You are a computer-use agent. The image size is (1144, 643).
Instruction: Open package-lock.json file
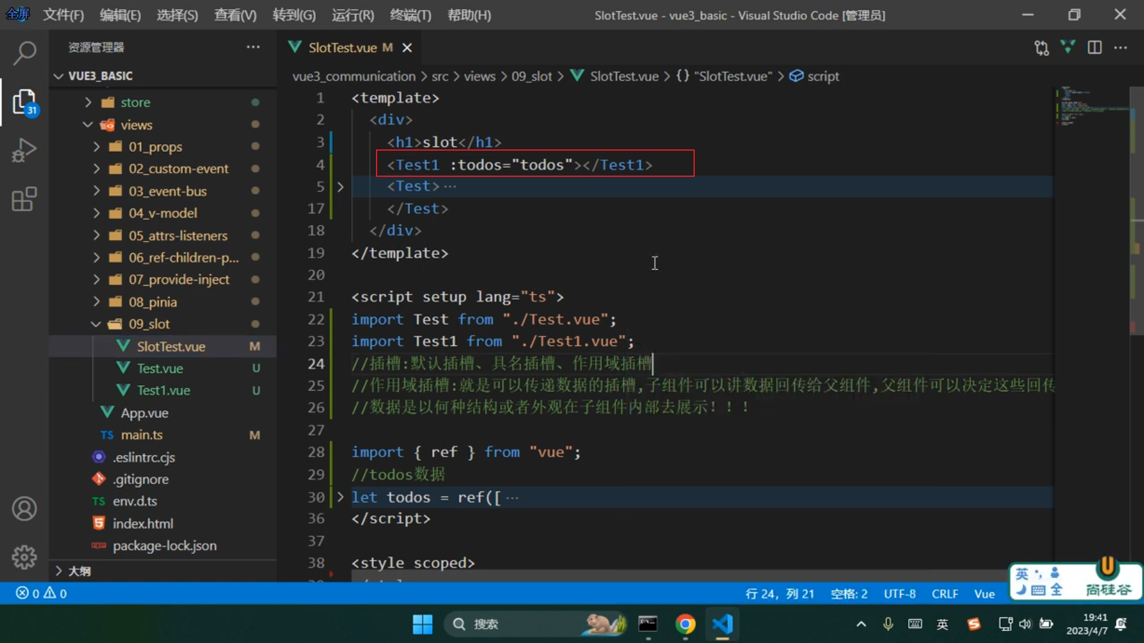pyautogui.click(x=164, y=546)
